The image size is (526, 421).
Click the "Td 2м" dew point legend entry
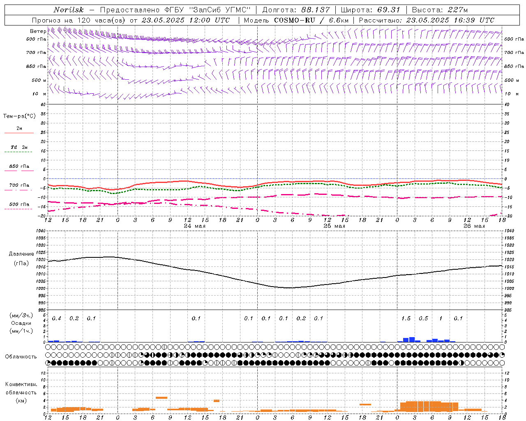pyautogui.click(x=19, y=147)
